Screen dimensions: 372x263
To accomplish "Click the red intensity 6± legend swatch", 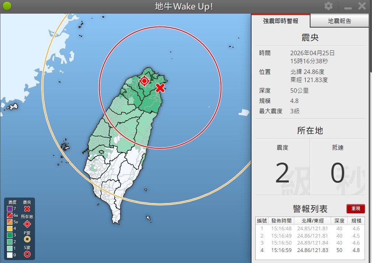I will click(x=10, y=216).
